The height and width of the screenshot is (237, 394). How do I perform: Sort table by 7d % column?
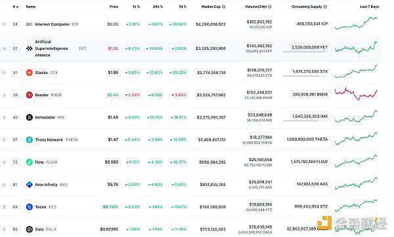[x=183, y=7]
